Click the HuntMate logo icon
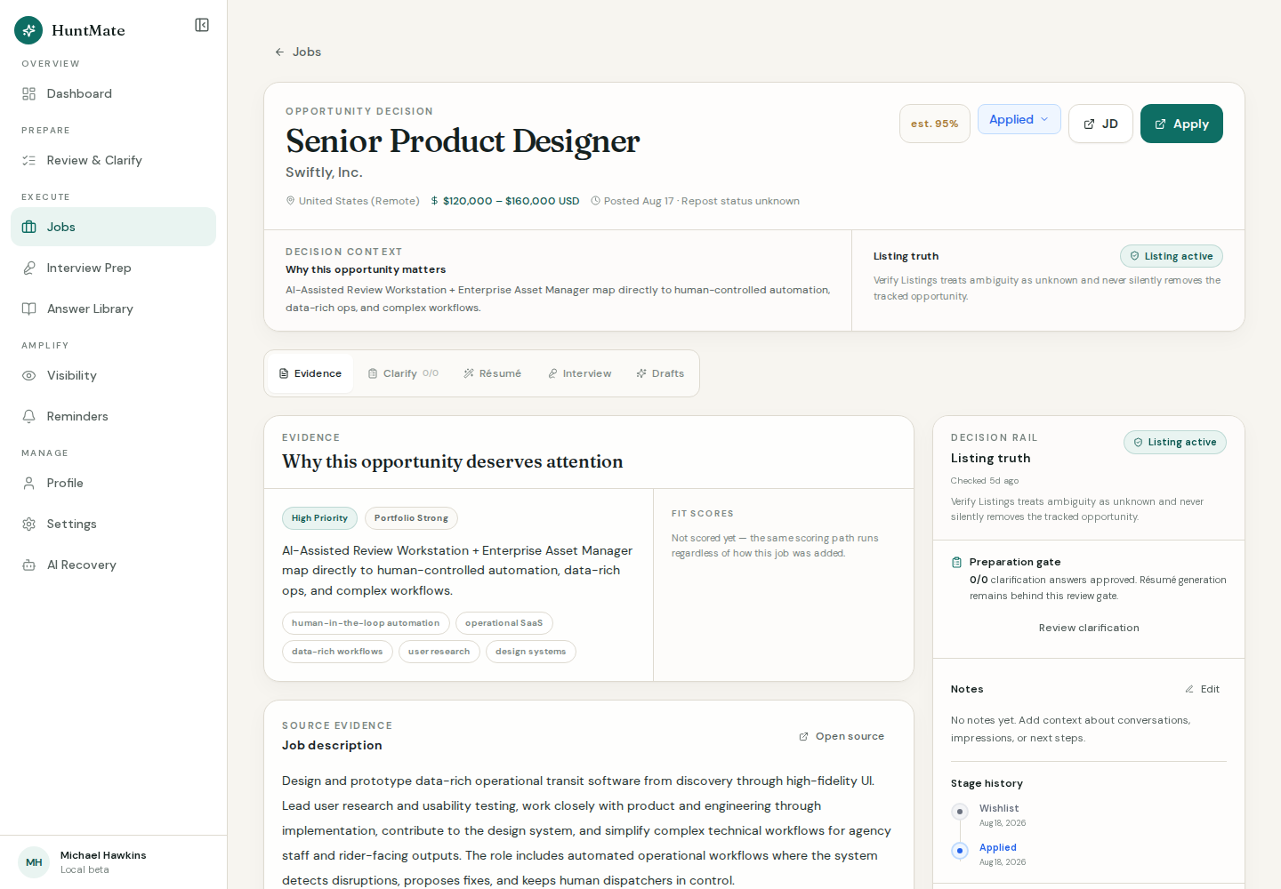 [28, 30]
